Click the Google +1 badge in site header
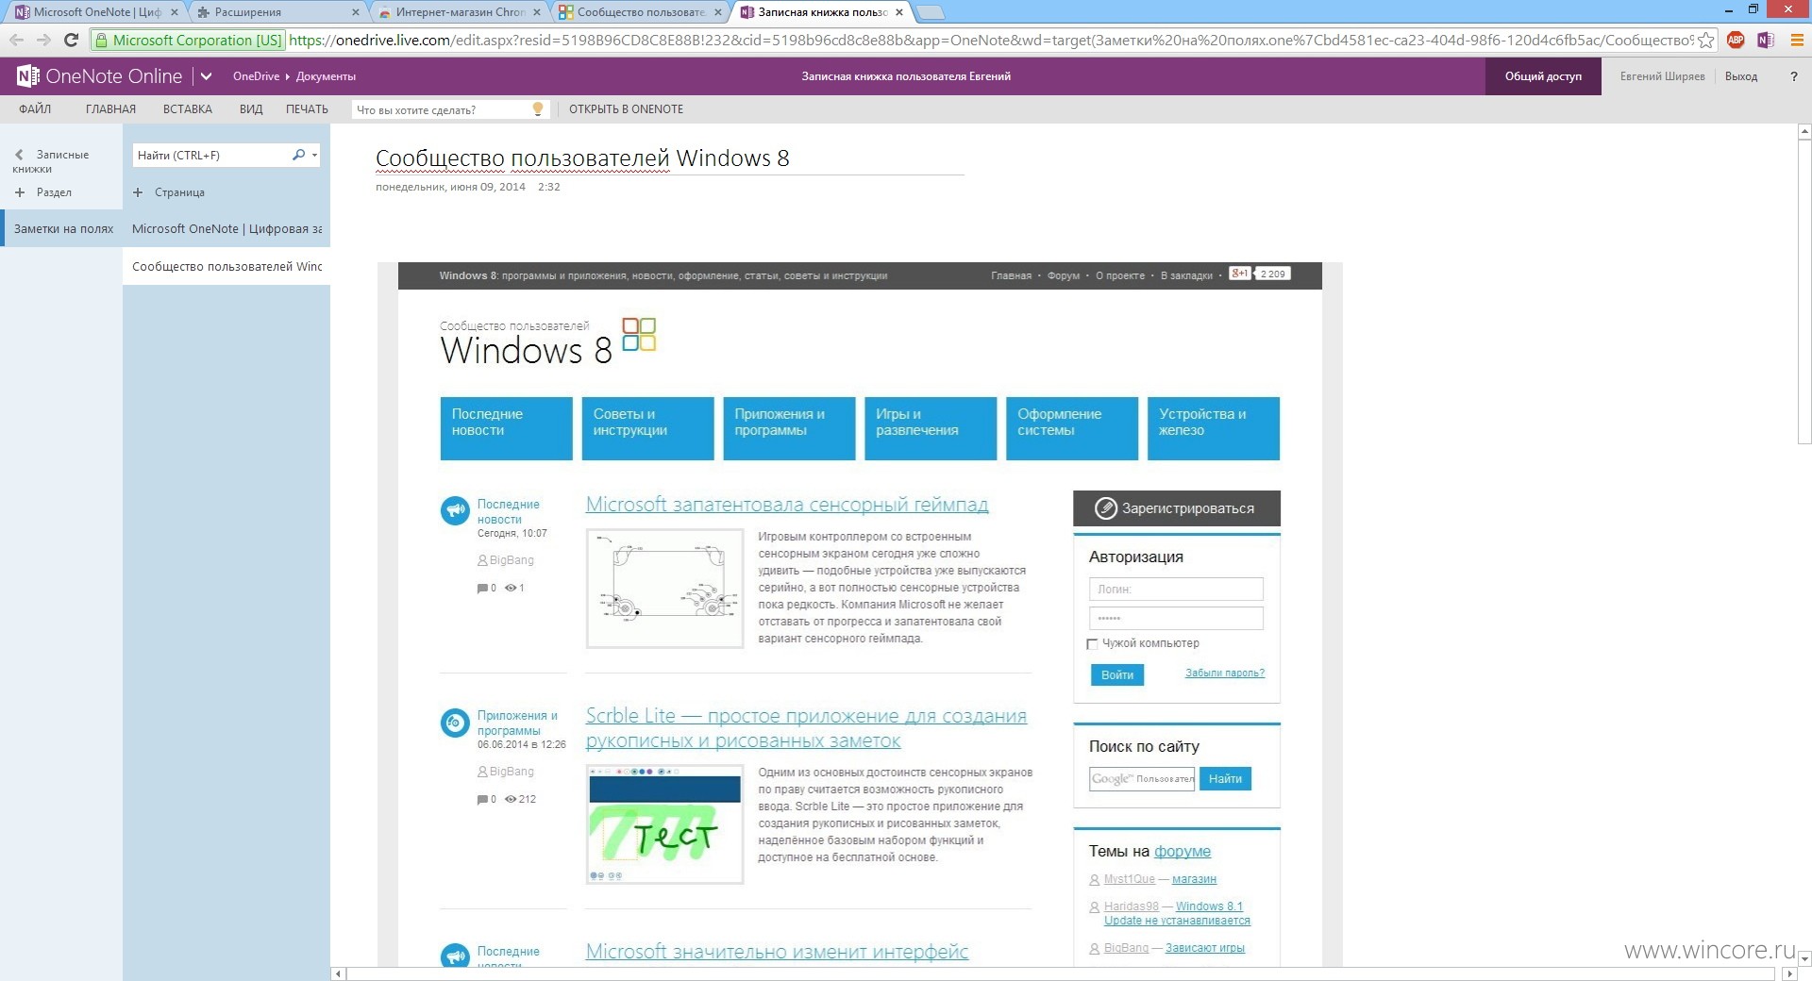The width and height of the screenshot is (1812, 981). (1239, 274)
